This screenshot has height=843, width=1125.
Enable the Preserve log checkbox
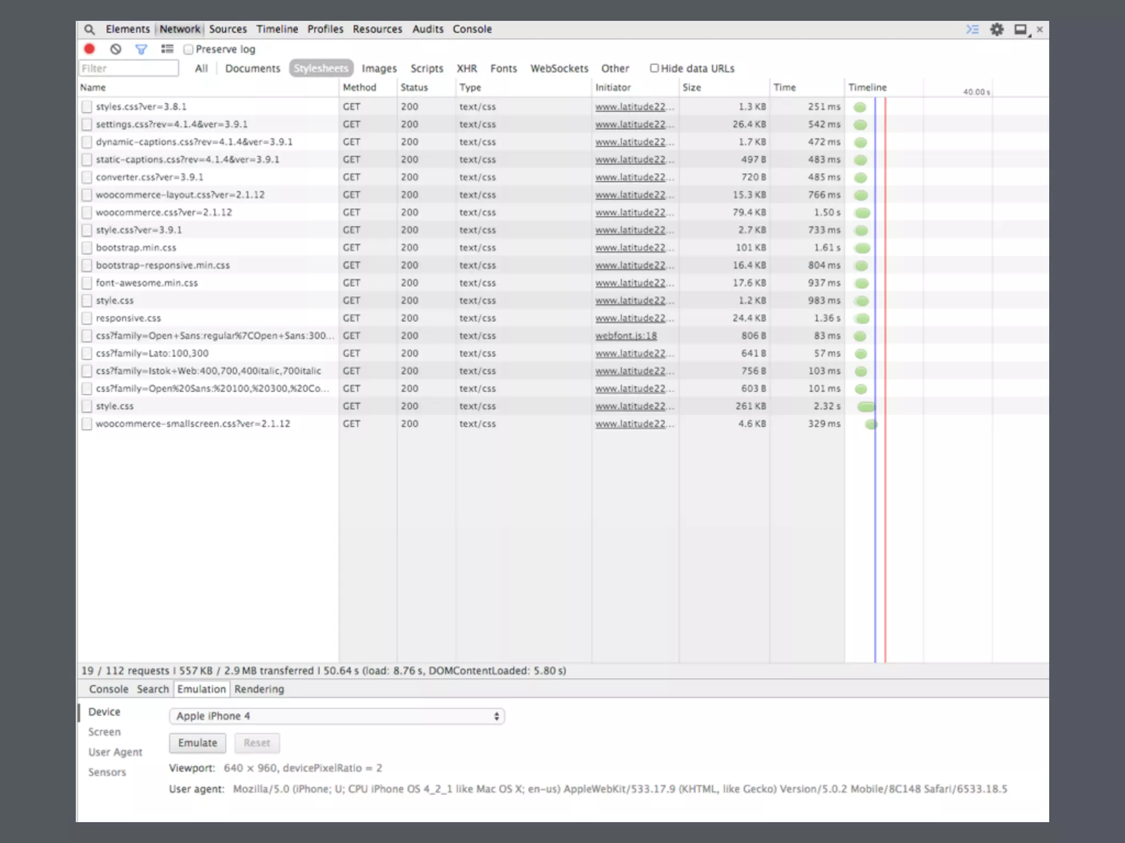(188, 49)
